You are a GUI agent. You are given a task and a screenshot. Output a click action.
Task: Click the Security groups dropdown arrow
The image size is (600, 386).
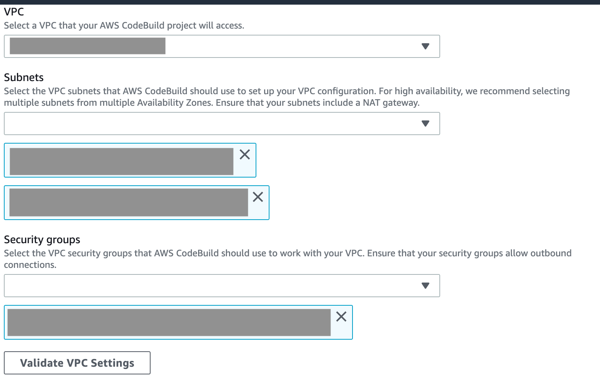[425, 285]
